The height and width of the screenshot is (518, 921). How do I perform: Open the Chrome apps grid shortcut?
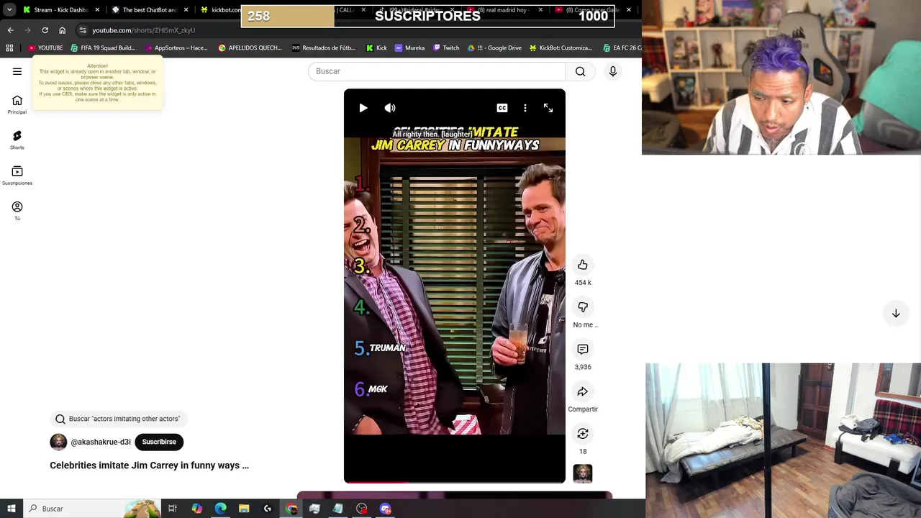coord(9,48)
